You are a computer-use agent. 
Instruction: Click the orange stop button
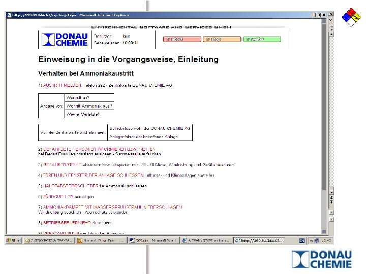click(x=222, y=39)
